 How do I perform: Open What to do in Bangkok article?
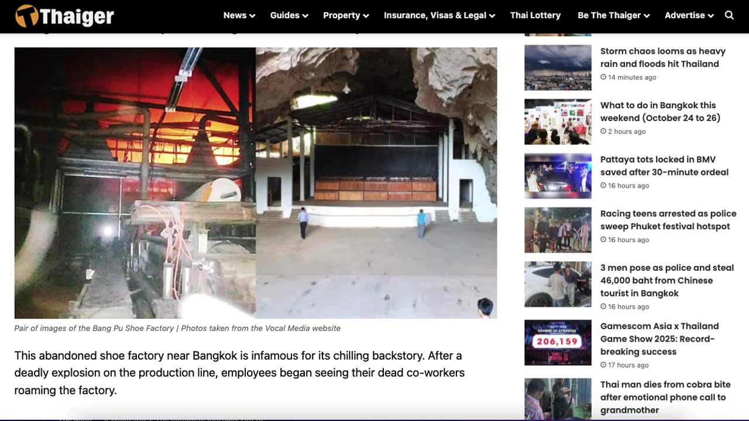[x=661, y=112]
